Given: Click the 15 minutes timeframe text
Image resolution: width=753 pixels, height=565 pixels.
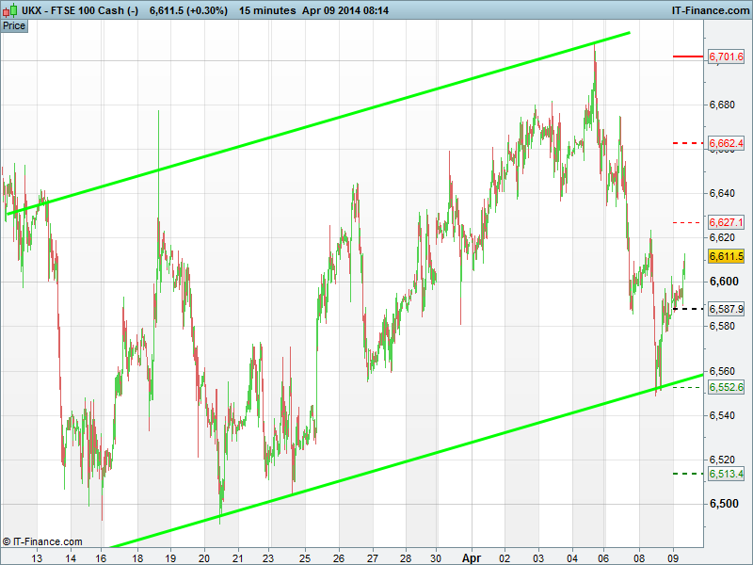Looking at the screenshot, I should point(270,9).
